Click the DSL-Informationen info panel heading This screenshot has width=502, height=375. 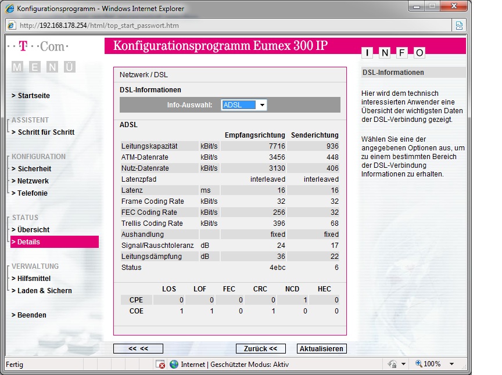click(x=393, y=73)
